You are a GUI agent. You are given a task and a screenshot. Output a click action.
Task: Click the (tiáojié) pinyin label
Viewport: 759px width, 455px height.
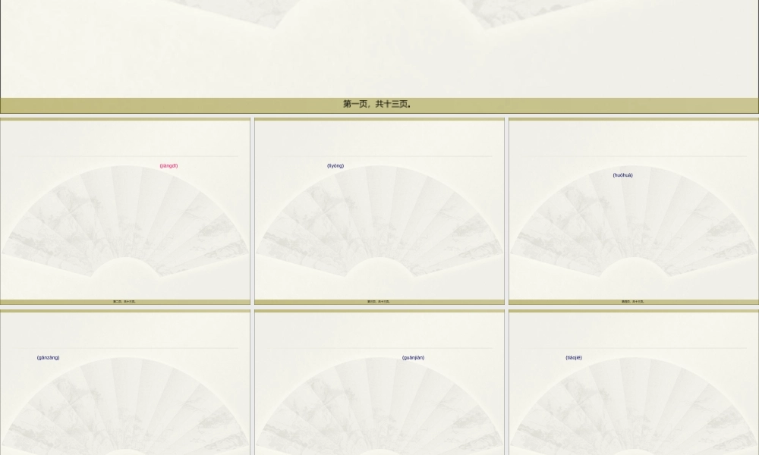(574, 358)
